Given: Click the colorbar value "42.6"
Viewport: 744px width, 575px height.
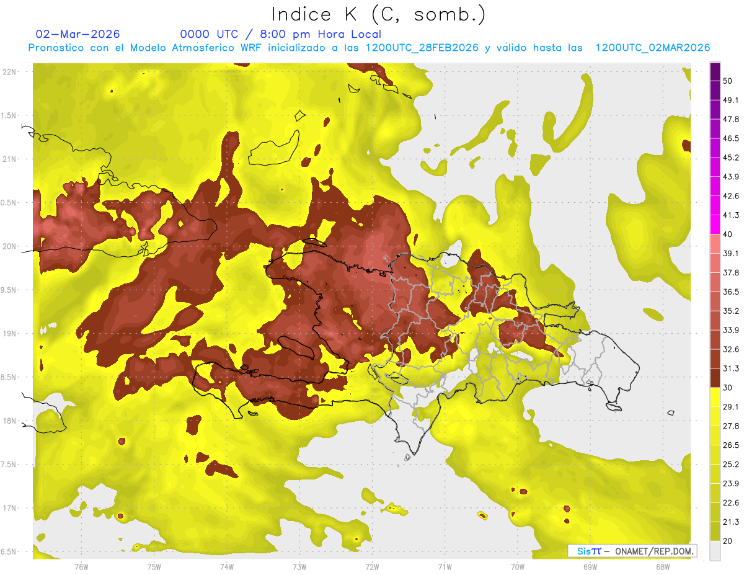Looking at the screenshot, I should pos(731,196).
